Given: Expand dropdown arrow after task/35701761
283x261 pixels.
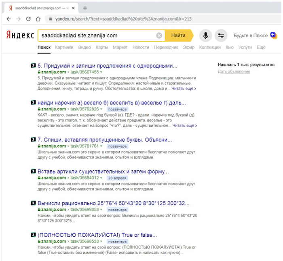Looking at the screenshot, I should [x=101, y=146].
